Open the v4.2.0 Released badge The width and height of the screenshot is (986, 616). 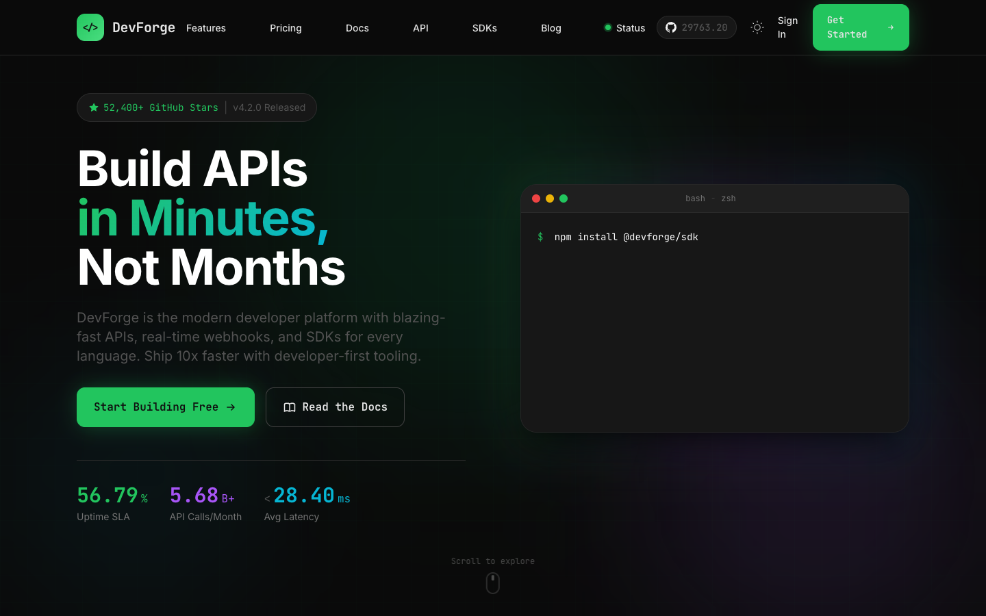(269, 107)
